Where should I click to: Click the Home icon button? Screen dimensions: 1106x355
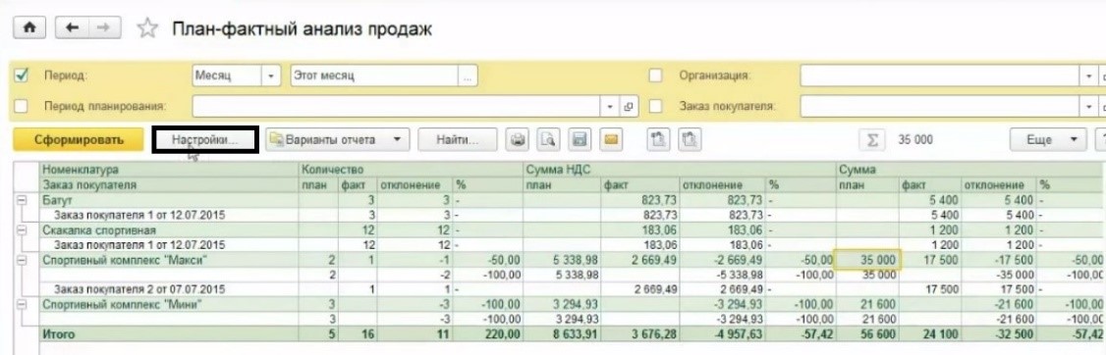(x=28, y=28)
